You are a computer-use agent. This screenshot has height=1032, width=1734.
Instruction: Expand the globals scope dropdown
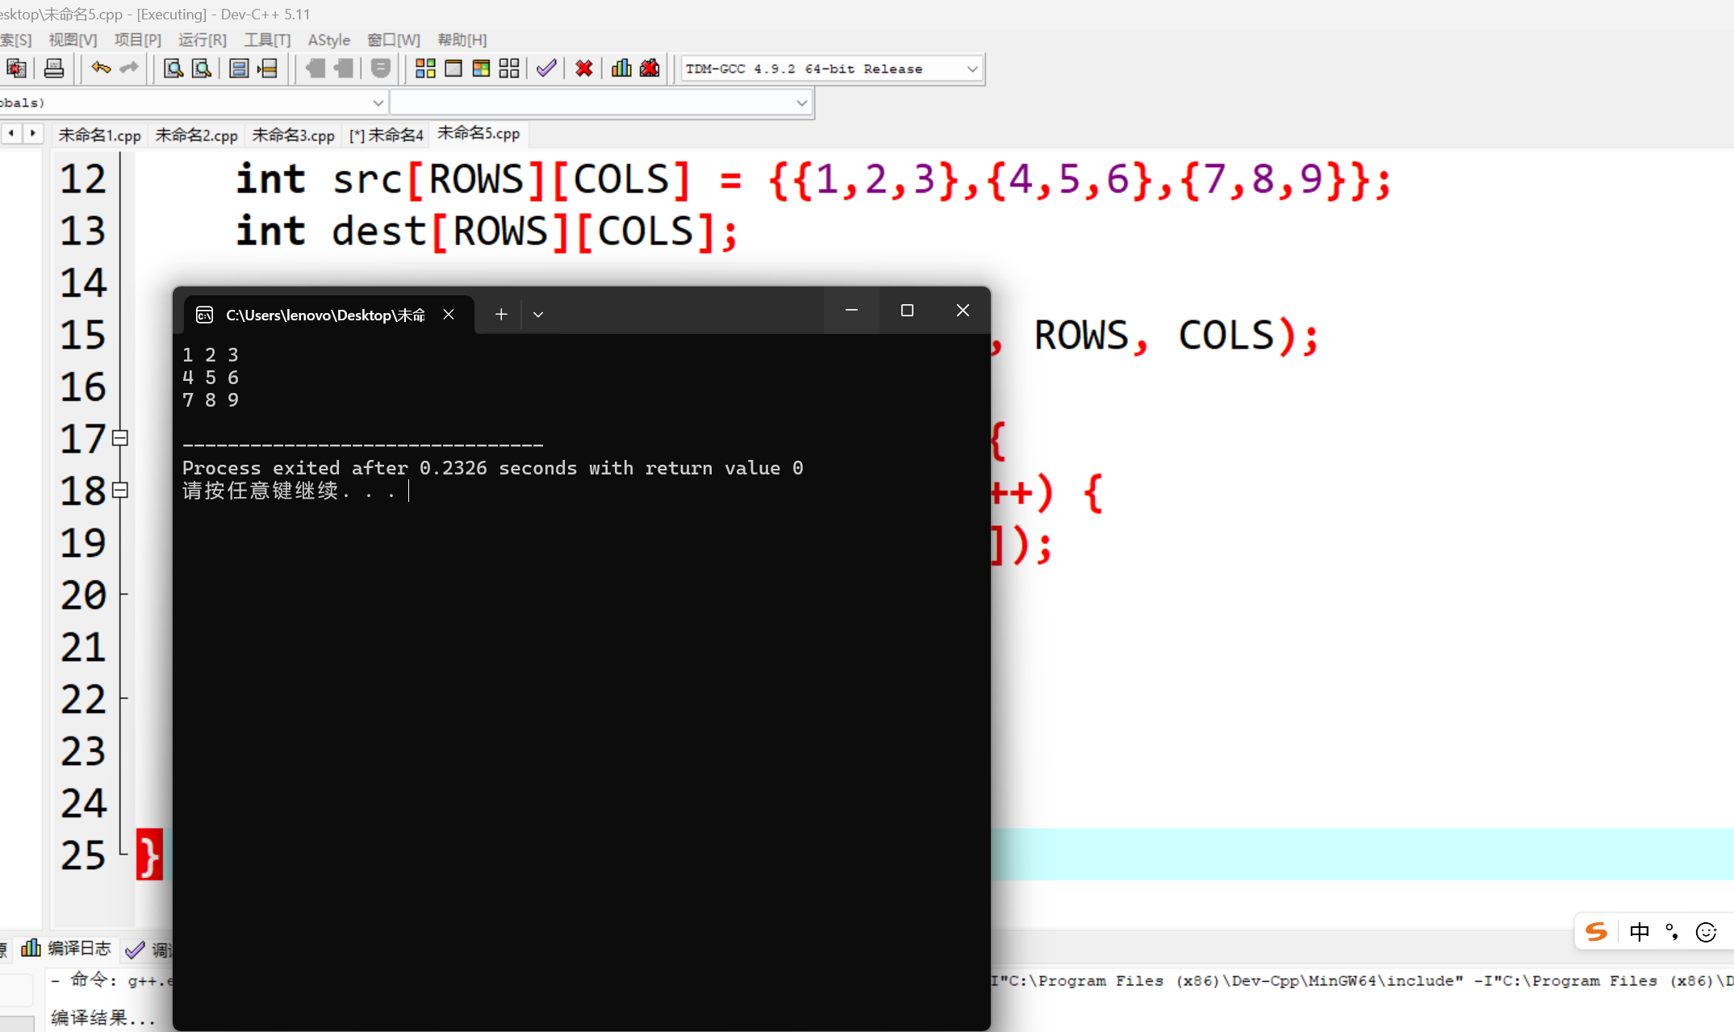click(x=378, y=102)
